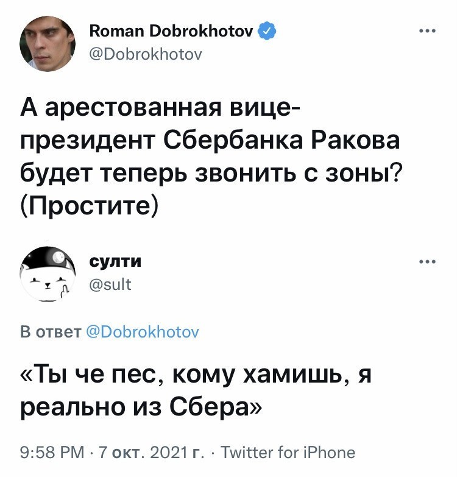Screen dimensions: 457x477
Task: Open the @sult handle
Action: coord(110,284)
